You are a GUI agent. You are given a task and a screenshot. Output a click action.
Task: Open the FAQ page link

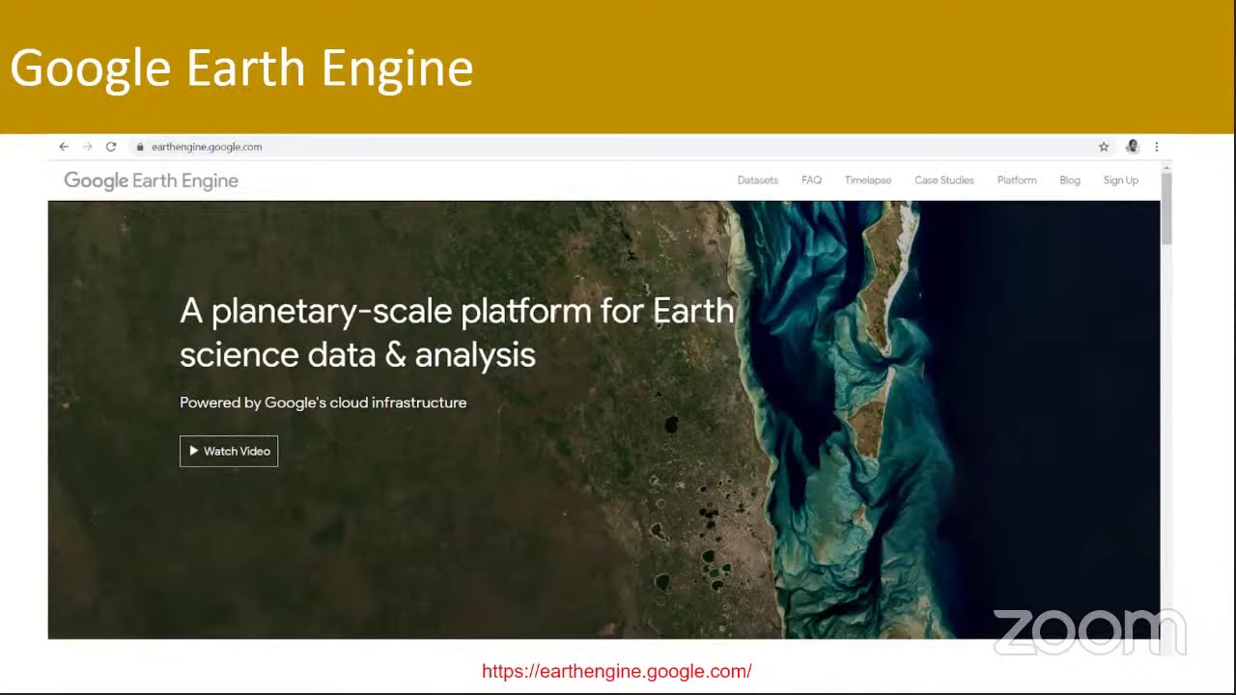(811, 181)
